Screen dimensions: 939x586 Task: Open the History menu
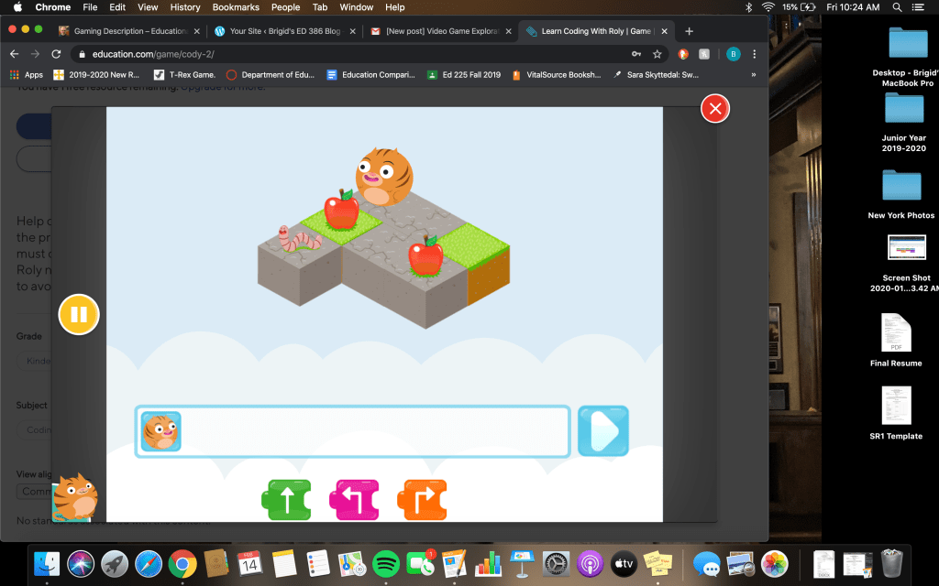click(x=185, y=7)
